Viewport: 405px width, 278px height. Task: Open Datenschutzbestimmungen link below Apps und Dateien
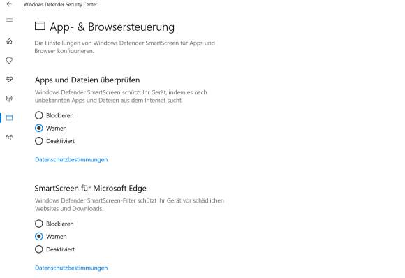tap(71, 159)
